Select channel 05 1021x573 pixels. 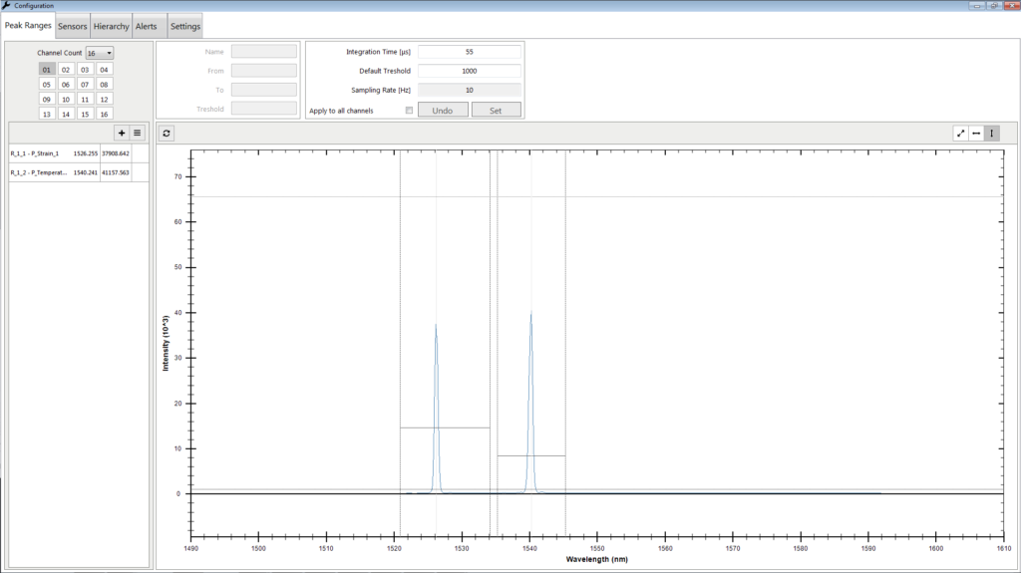click(x=46, y=84)
